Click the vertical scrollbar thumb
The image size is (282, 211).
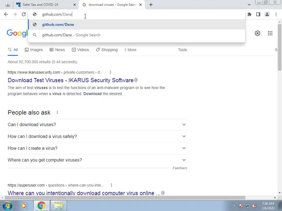[x=280, y=47]
